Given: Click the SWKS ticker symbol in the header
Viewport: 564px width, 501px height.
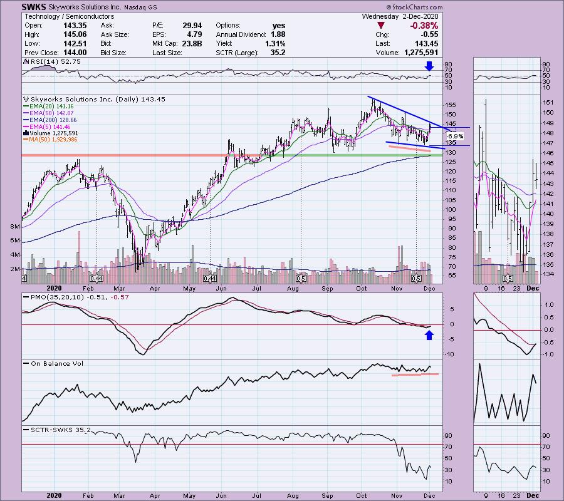Looking at the screenshot, I should [x=33, y=7].
